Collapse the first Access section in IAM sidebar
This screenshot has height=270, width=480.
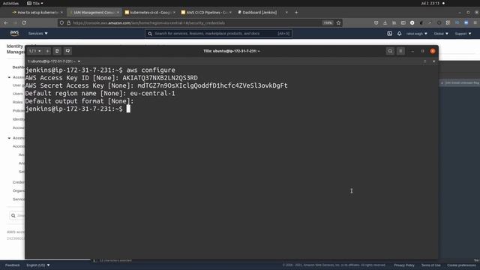coord(9,77)
